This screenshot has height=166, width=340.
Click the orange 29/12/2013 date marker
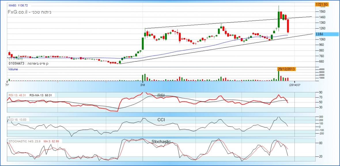pos(287,69)
